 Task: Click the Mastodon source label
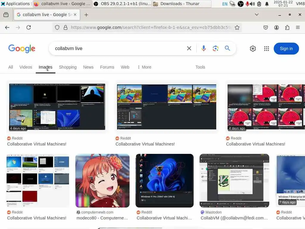(213, 212)
